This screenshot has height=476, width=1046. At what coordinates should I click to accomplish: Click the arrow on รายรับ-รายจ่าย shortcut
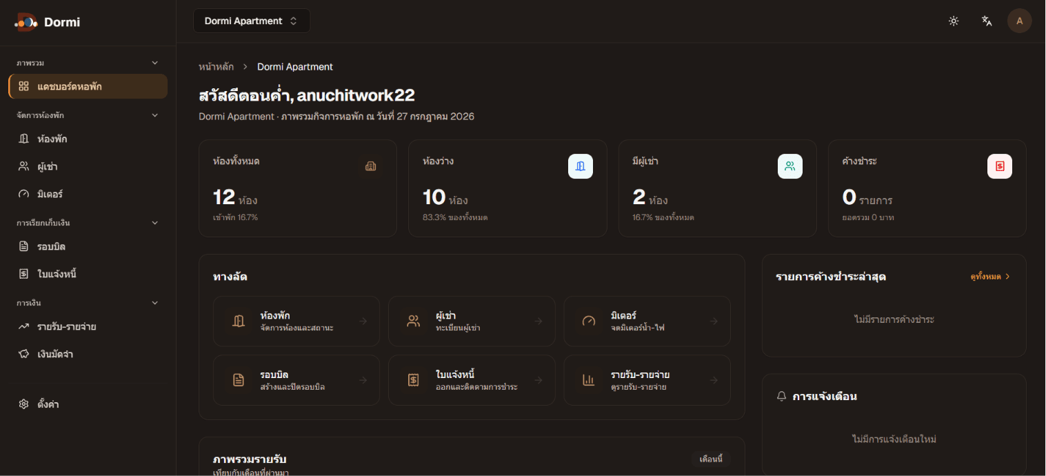(714, 380)
